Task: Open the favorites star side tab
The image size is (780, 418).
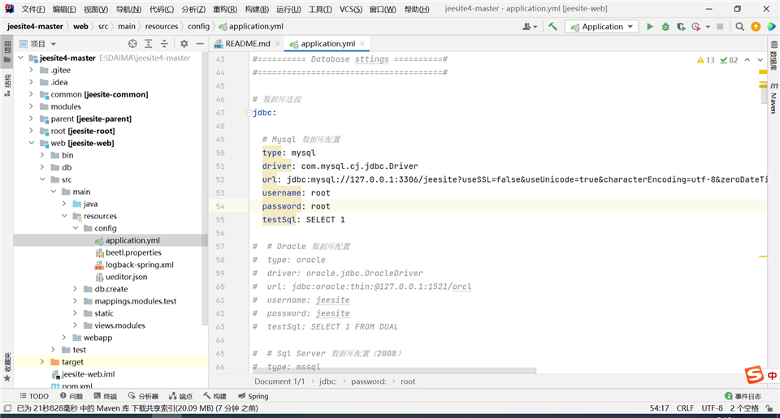Action: (x=7, y=367)
